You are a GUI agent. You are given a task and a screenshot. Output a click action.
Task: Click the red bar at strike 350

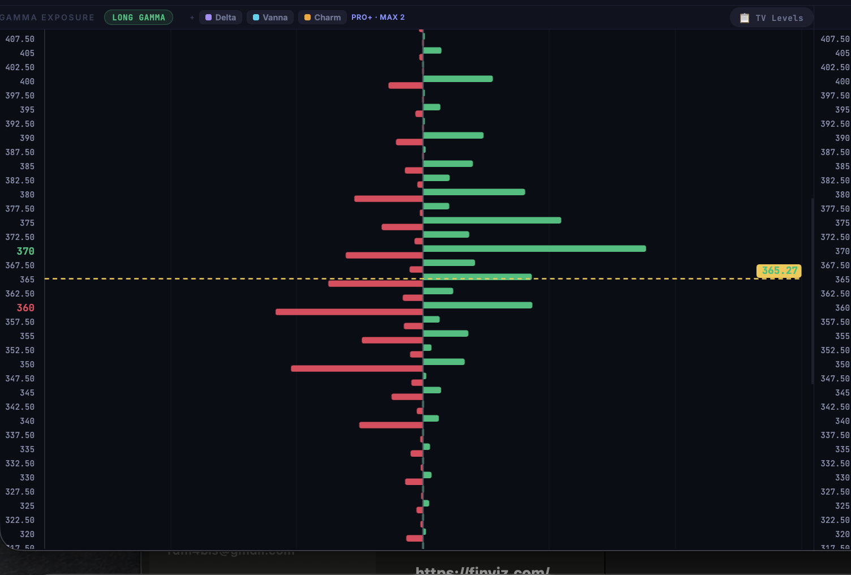click(x=357, y=368)
